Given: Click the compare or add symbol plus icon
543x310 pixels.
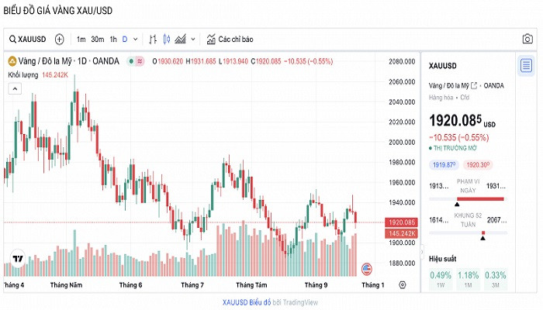Looking at the screenshot, I should click(x=59, y=39).
